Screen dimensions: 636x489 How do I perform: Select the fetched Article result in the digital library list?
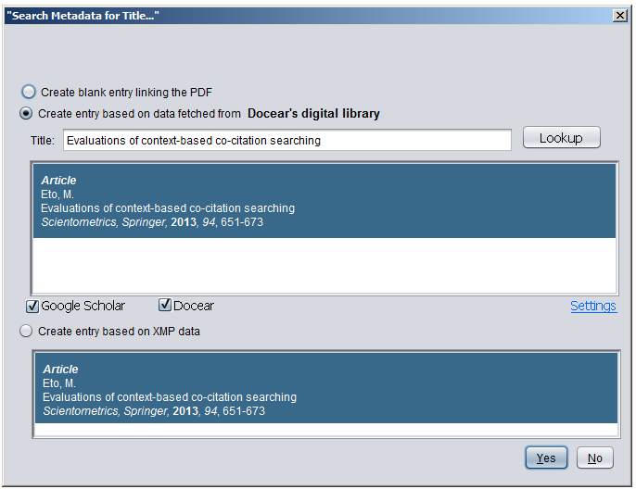pos(324,201)
